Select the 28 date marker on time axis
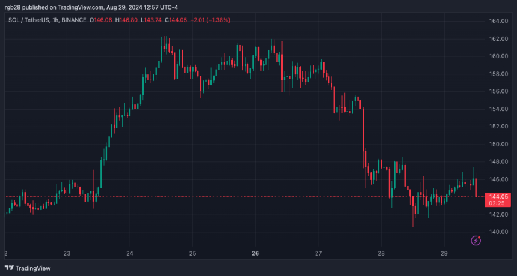The width and height of the screenshot is (517, 276). [381, 253]
